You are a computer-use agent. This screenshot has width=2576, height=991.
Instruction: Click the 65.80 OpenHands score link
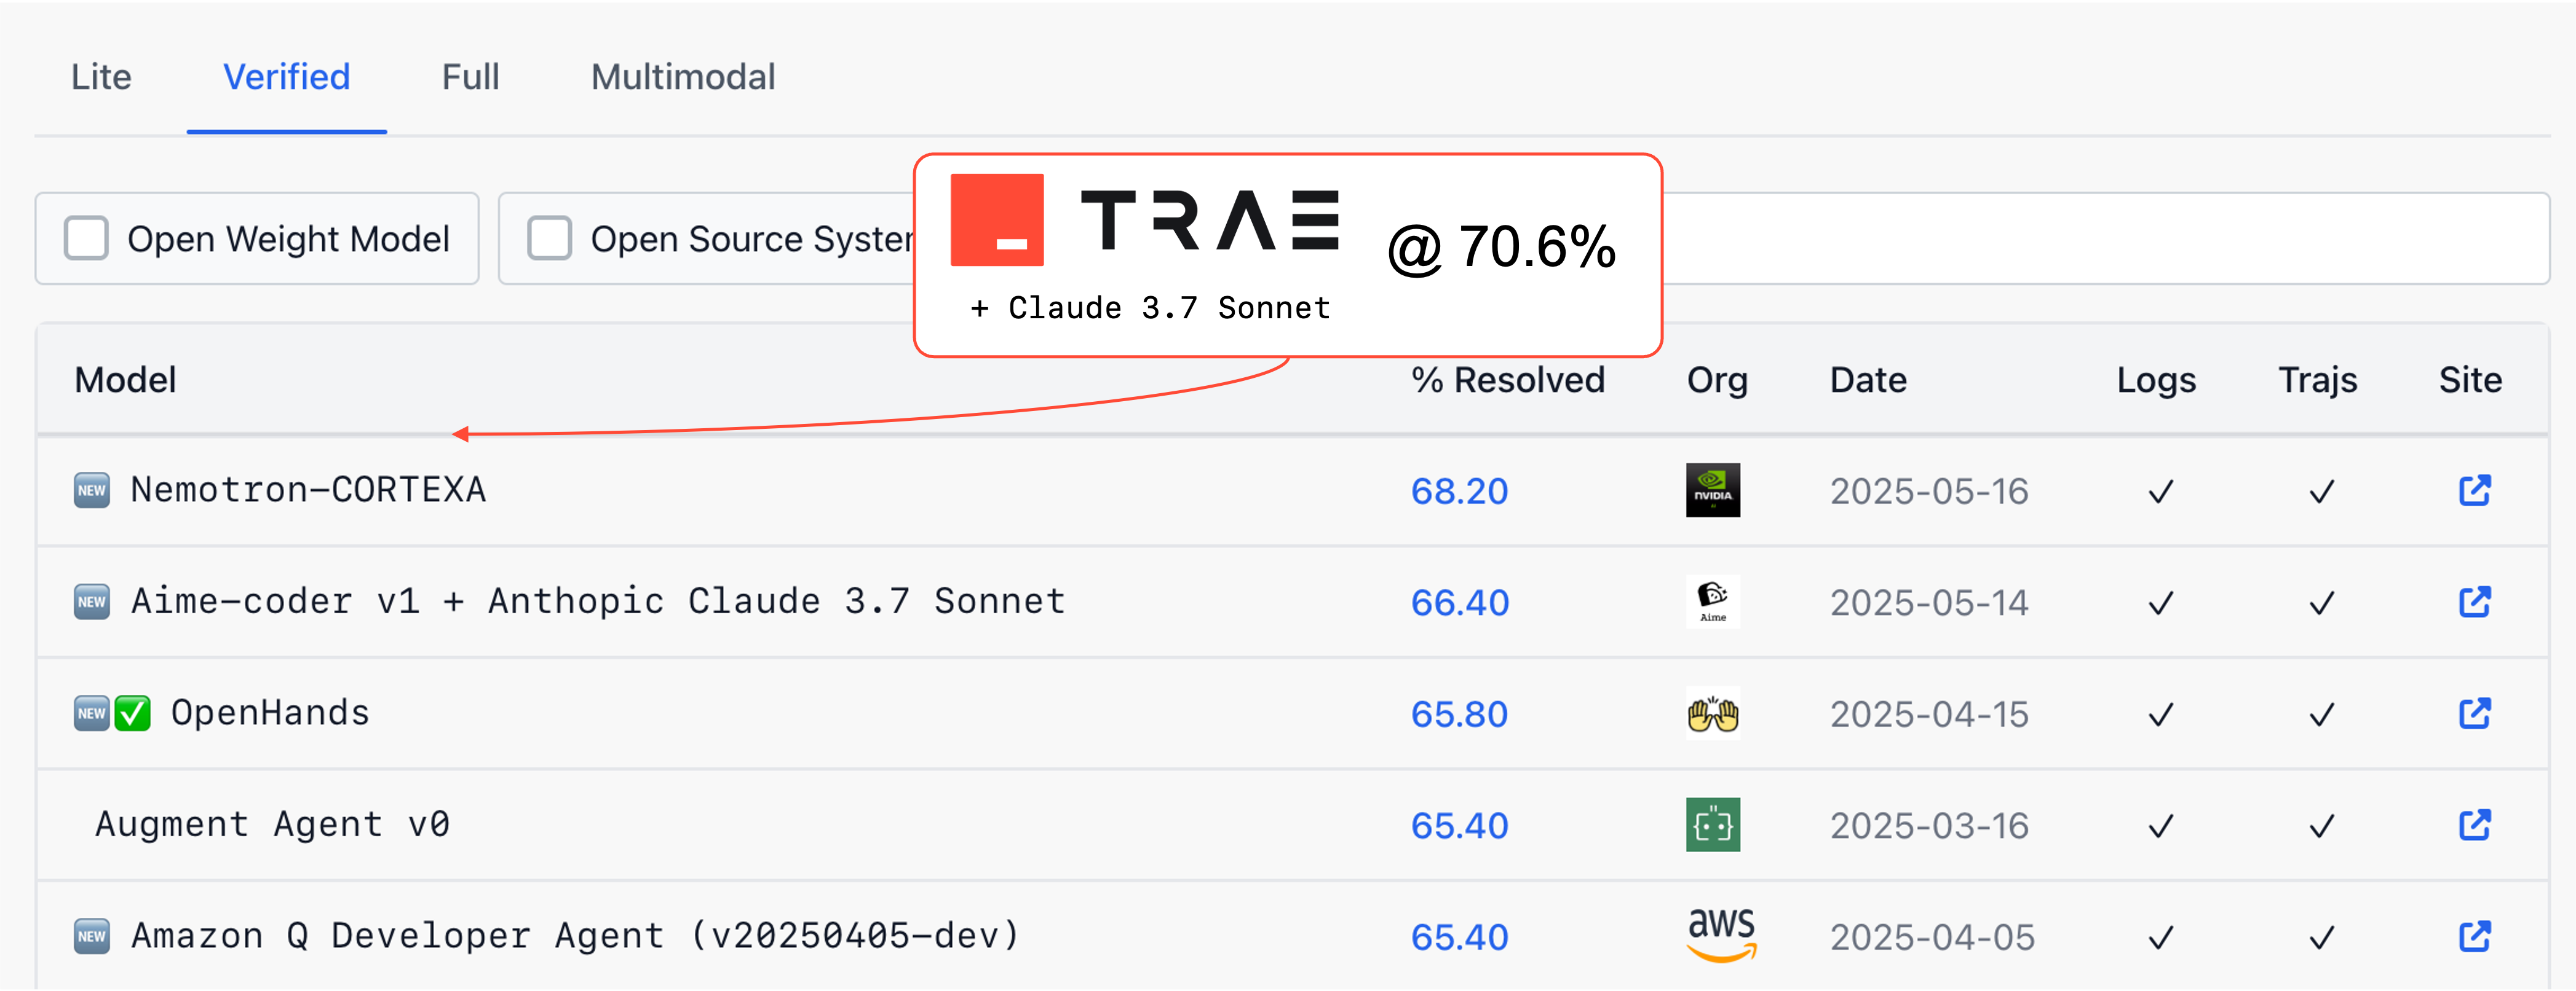pos(1459,715)
